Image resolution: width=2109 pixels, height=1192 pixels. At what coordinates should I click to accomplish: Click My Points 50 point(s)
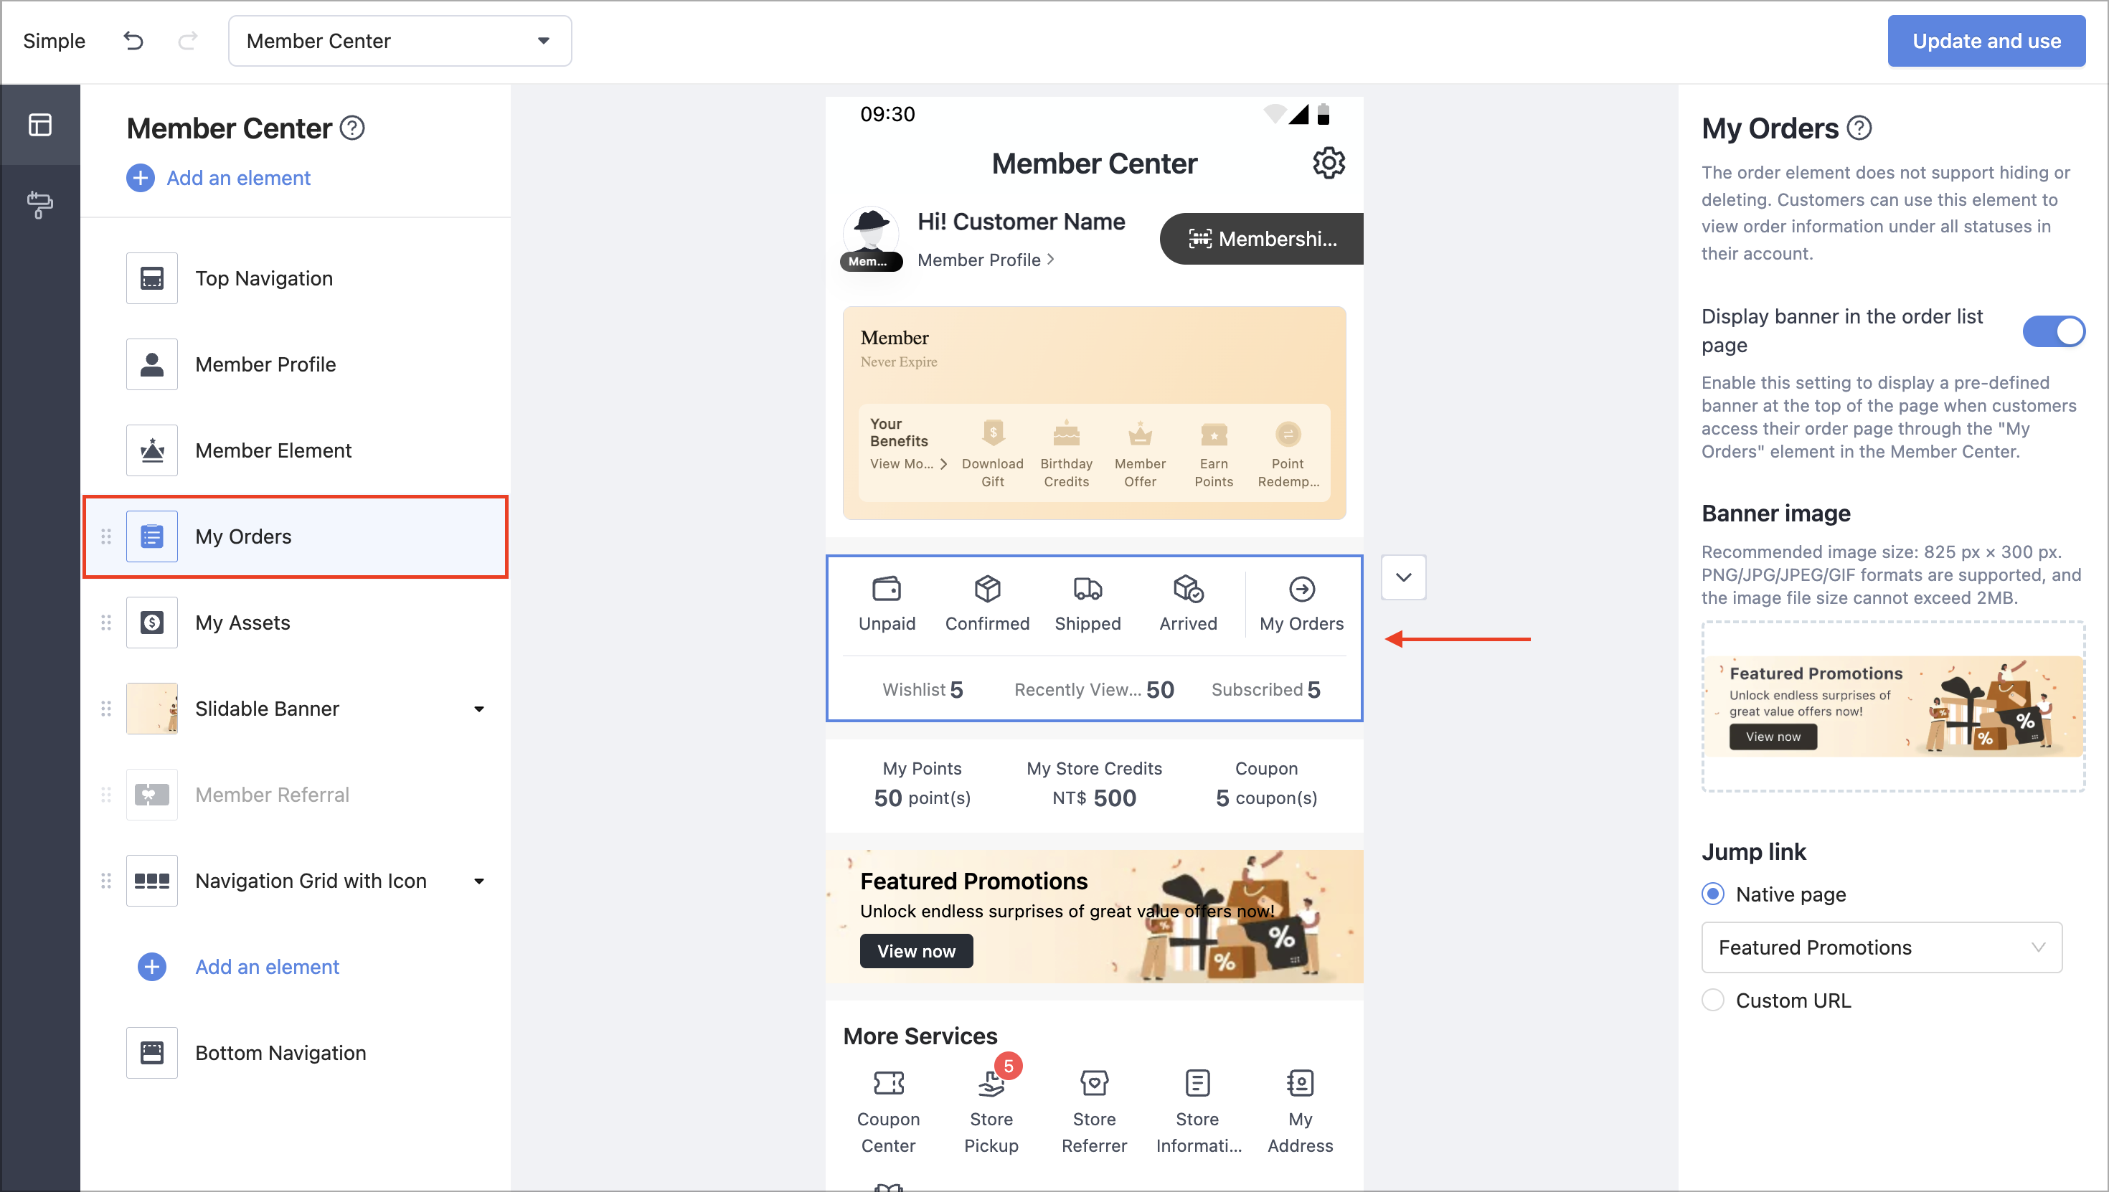click(922, 783)
